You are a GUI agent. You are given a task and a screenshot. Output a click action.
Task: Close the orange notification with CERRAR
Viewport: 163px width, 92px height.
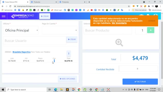point(152,21)
